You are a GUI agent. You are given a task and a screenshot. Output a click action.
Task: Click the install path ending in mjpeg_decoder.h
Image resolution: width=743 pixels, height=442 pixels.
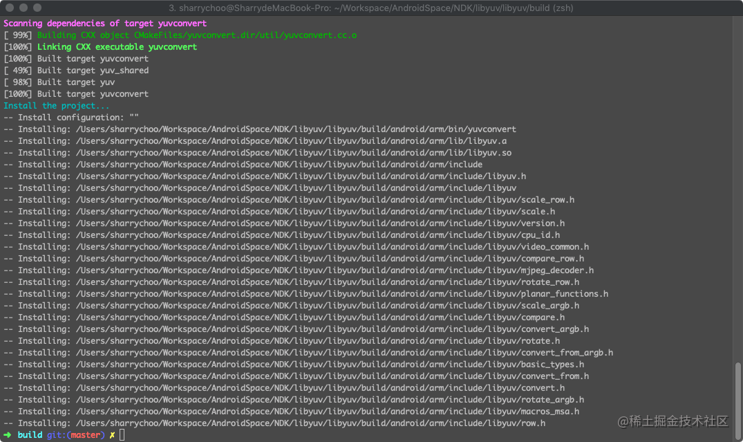pos(335,270)
